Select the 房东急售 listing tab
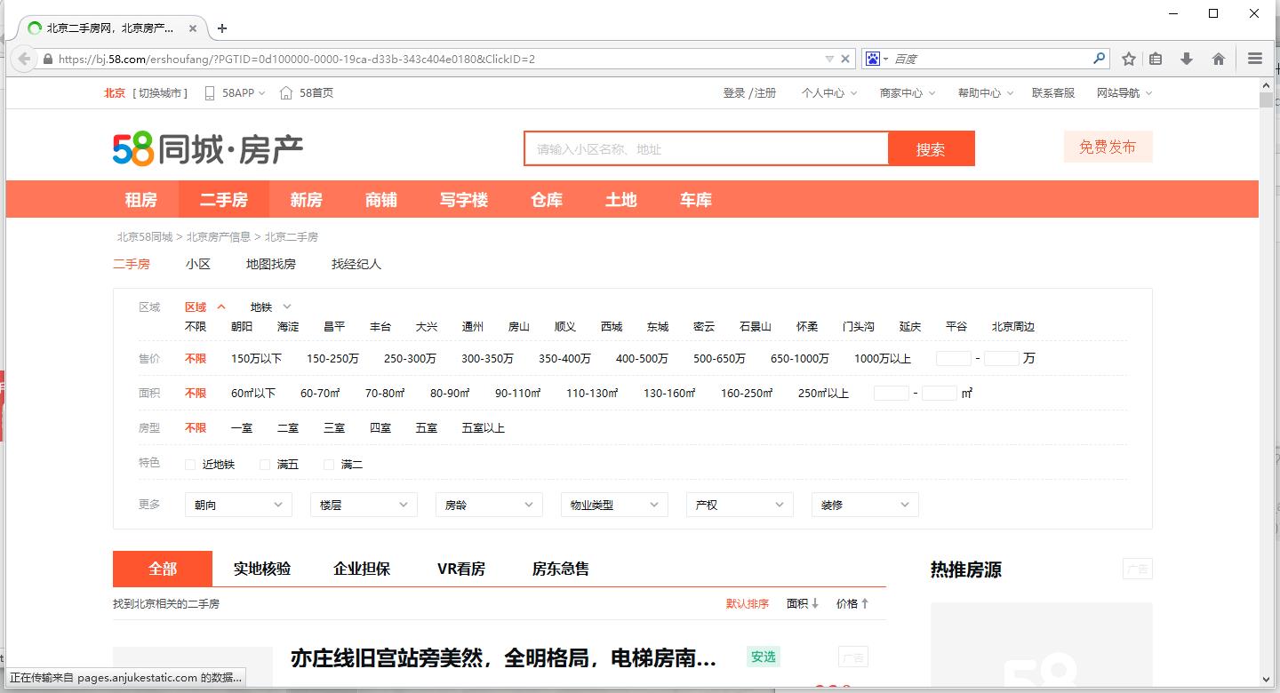Image resolution: width=1280 pixels, height=693 pixels. pos(561,569)
